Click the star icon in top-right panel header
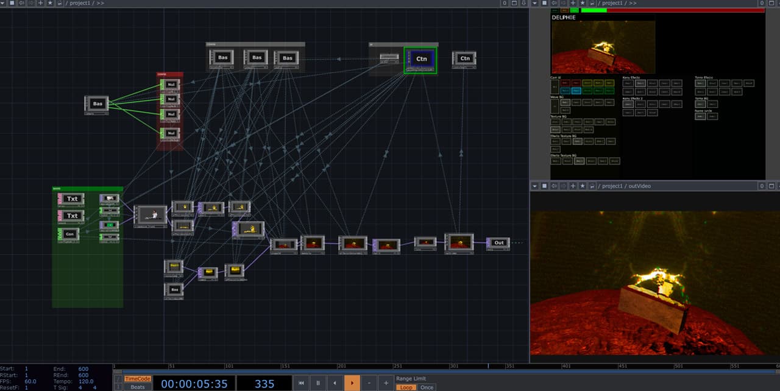 point(583,3)
